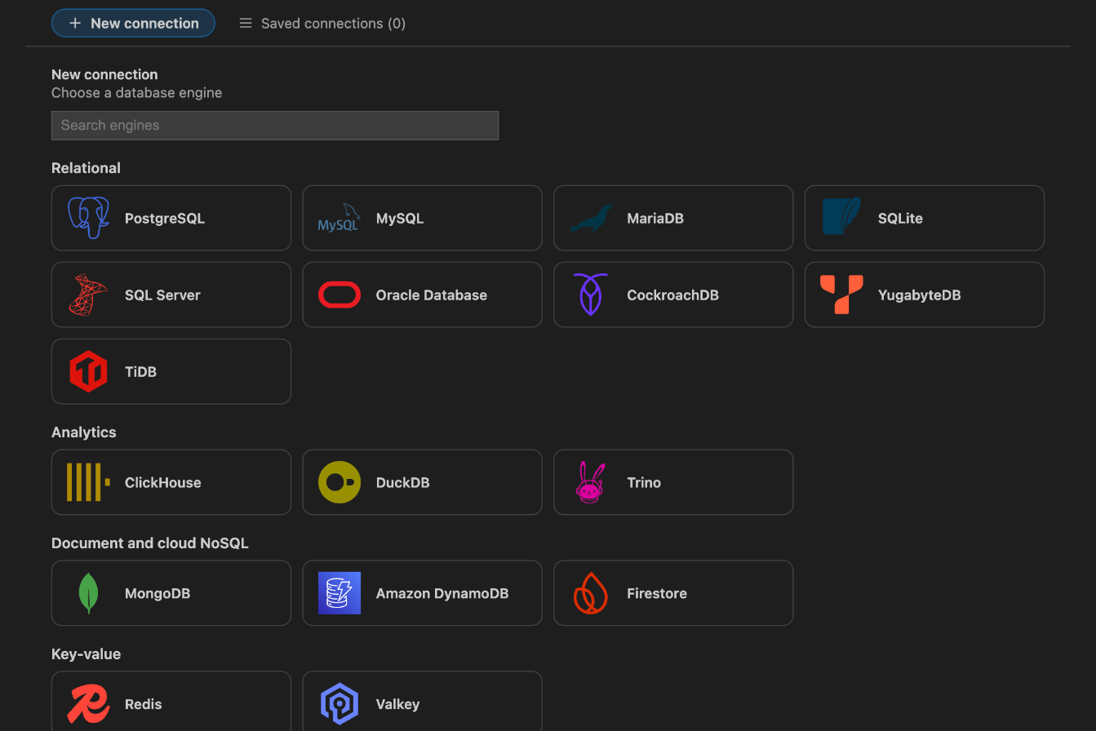The height and width of the screenshot is (731, 1096).
Task: Click the PostgreSQL elephant logo
Action: coord(88,218)
